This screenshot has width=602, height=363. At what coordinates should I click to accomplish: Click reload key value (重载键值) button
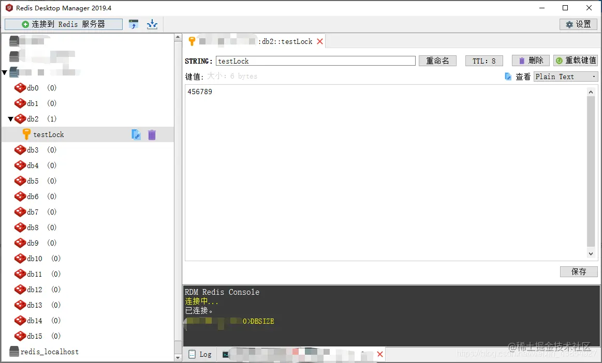tap(576, 61)
